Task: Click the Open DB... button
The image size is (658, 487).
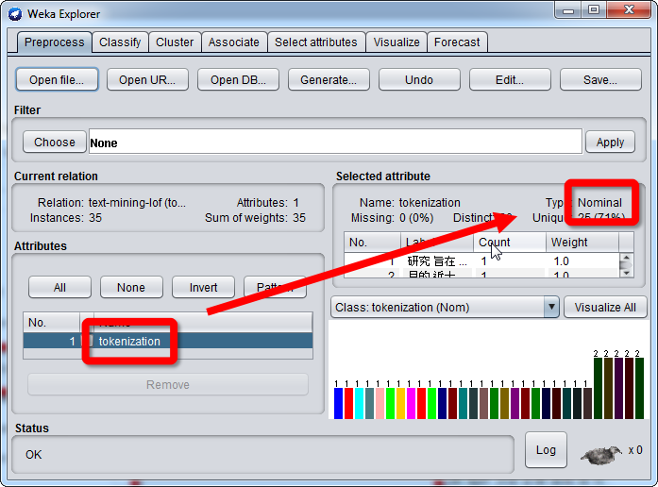Action: point(238,79)
